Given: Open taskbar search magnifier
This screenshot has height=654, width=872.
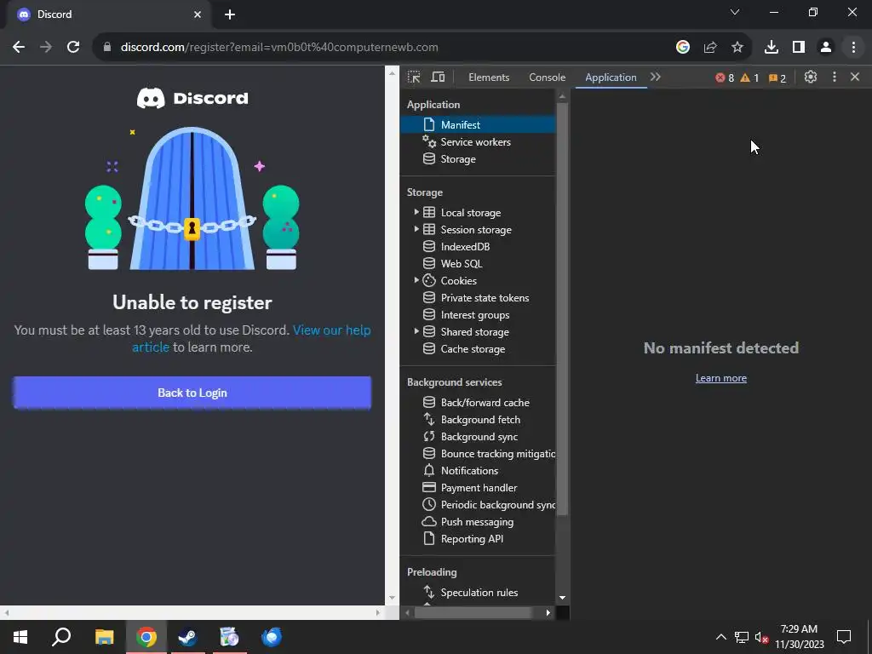Looking at the screenshot, I should (x=61, y=637).
